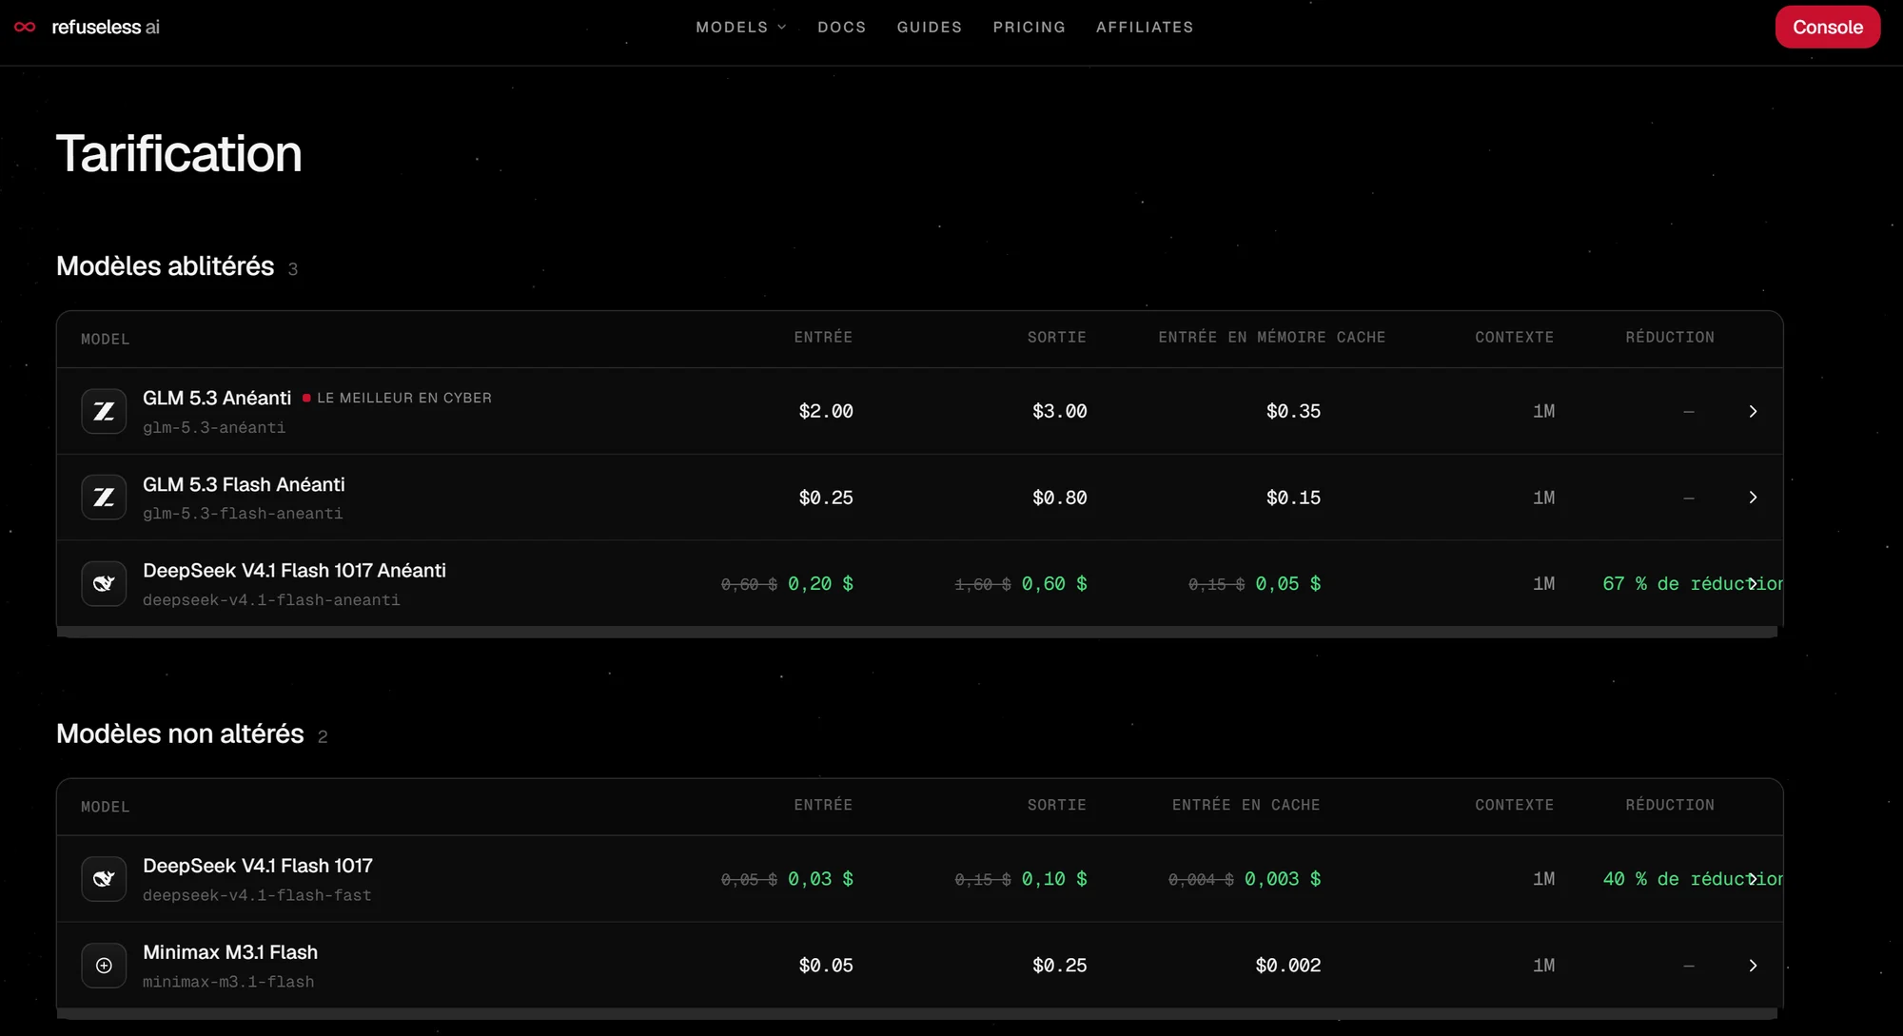Click the 'glm-5.3-anéanti' model ID
The height and width of the screenshot is (1036, 1903).
point(214,428)
